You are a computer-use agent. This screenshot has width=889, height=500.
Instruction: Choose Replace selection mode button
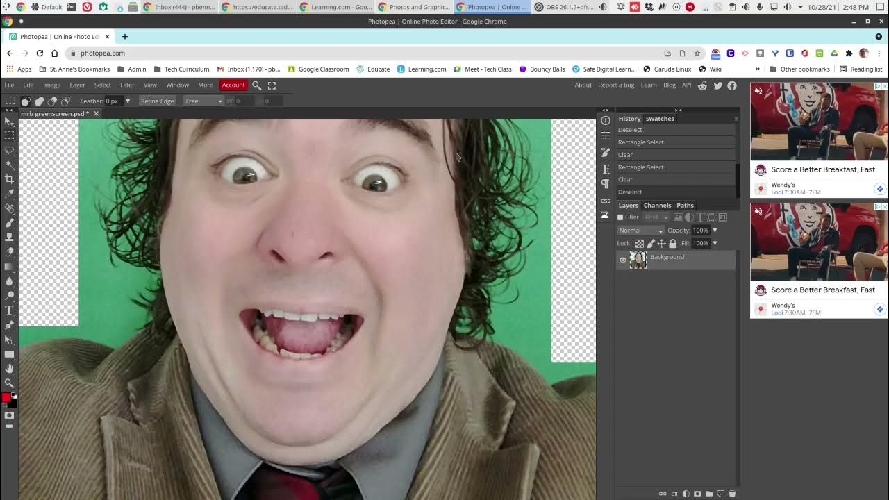pyautogui.click(x=26, y=101)
